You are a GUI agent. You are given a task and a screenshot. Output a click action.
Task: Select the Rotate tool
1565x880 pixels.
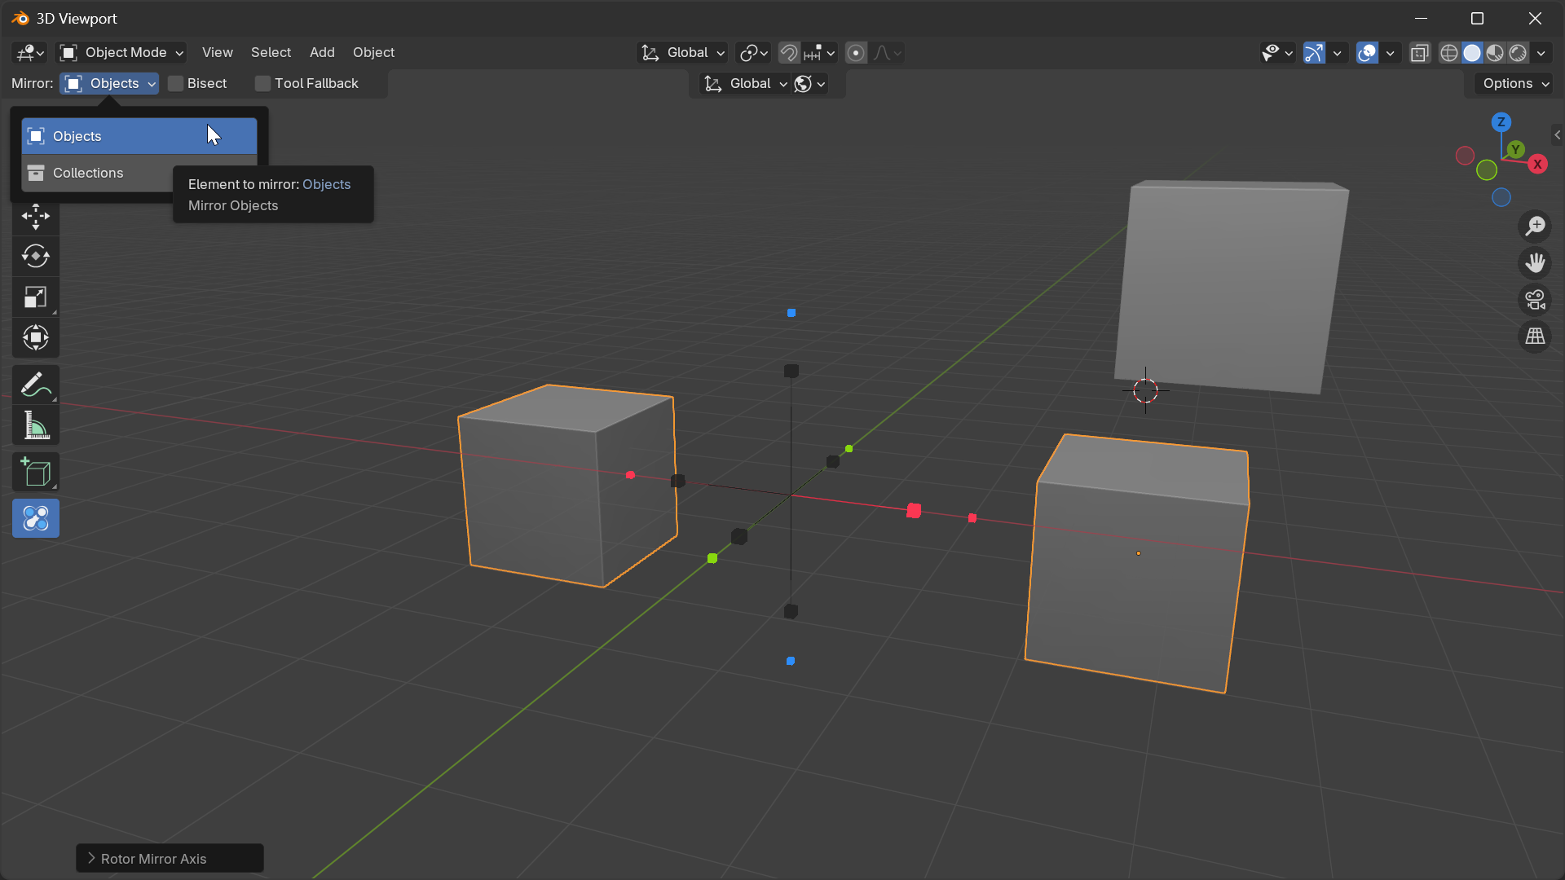pyautogui.click(x=35, y=257)
